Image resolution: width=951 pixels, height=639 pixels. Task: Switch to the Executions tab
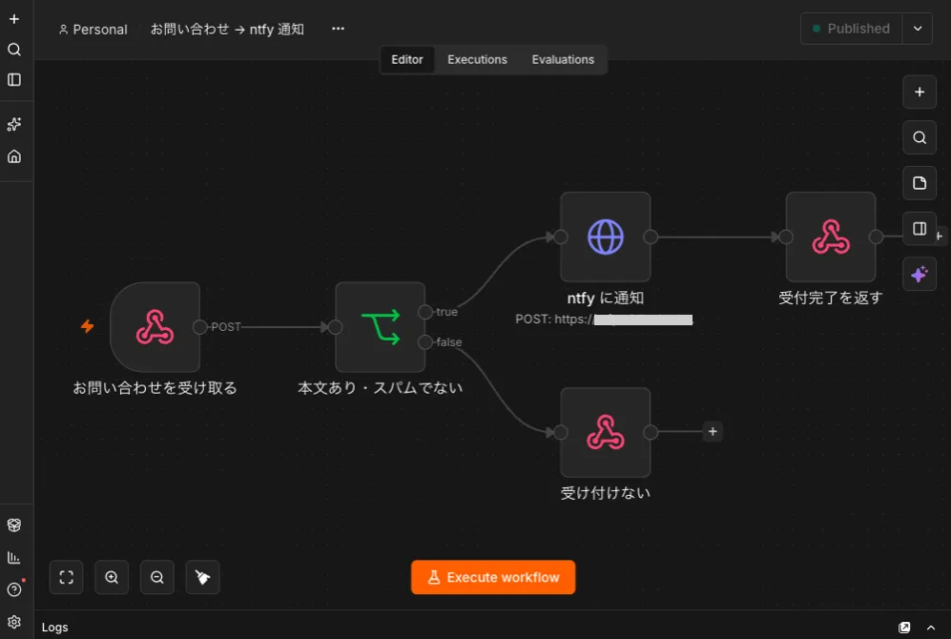click(477, 59)
